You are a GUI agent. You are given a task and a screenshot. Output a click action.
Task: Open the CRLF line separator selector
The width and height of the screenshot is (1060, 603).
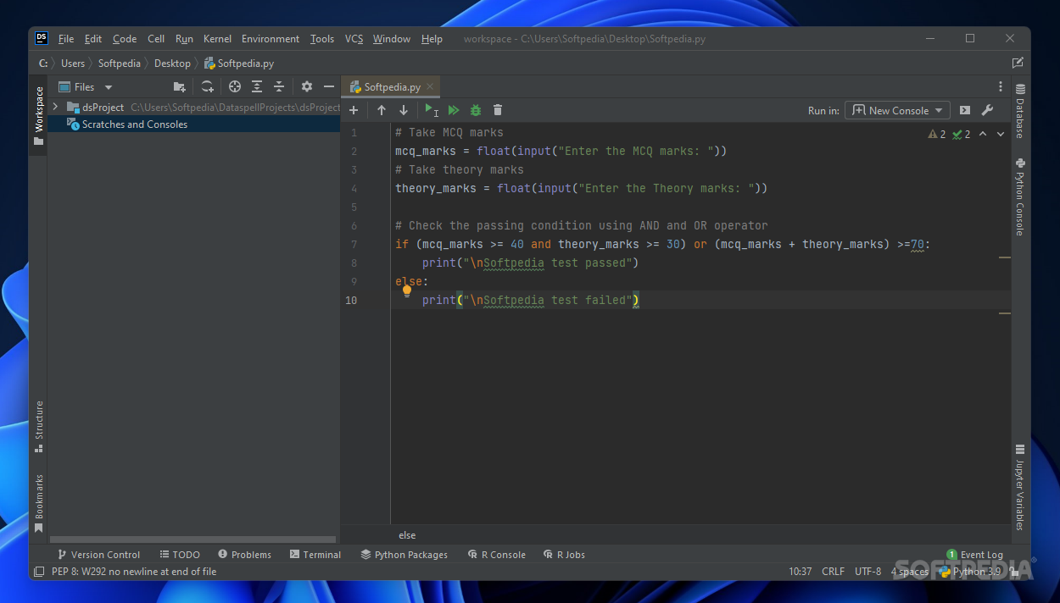click(833, 572)
